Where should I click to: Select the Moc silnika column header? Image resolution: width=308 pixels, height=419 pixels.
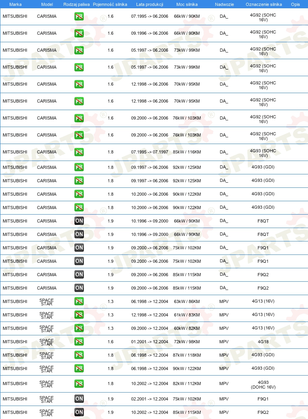coord(187,4)
